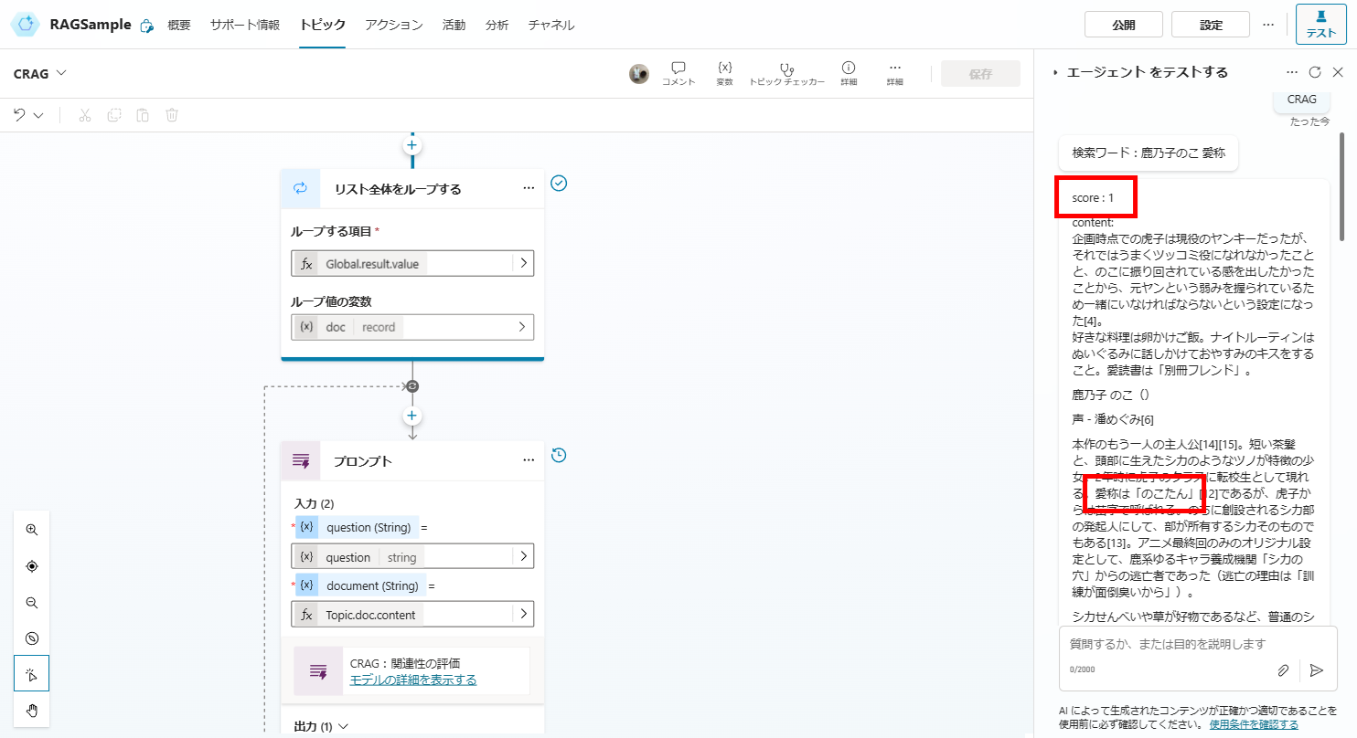Open the 変数 (variables) panel
The height and width of the screenshot is (738, 1357).
[x=724, y=73]
